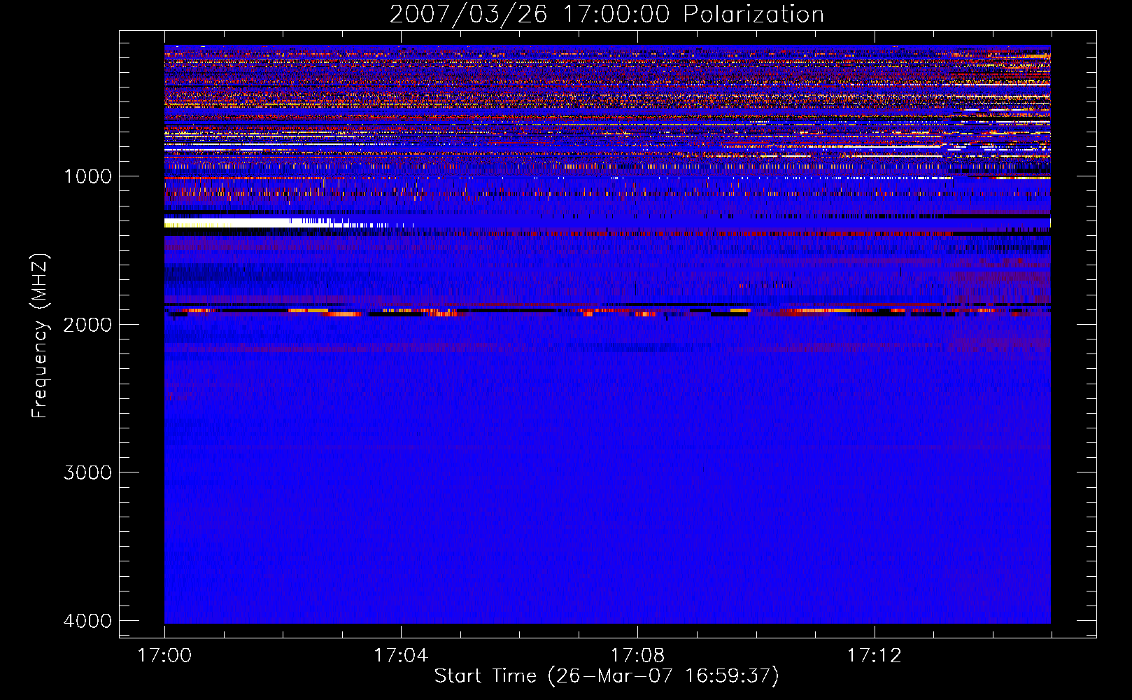Viewport: 1132px width, 700px height.
Task: Click the 17:08 time tick label
Action: point(637,656)
